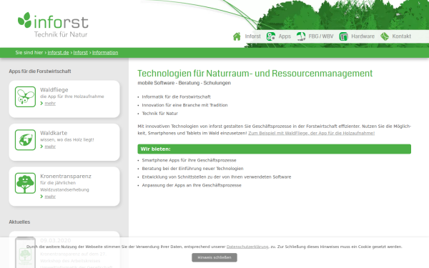
Task: Click the Hardware navigation icon
Action: (343, 36)
